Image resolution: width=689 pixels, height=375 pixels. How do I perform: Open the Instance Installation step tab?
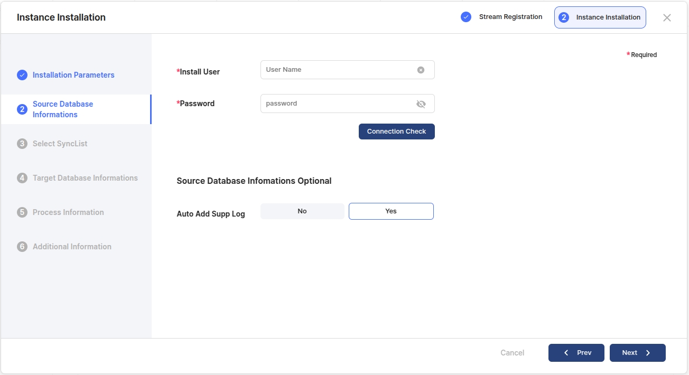click(x=600, y=17)
